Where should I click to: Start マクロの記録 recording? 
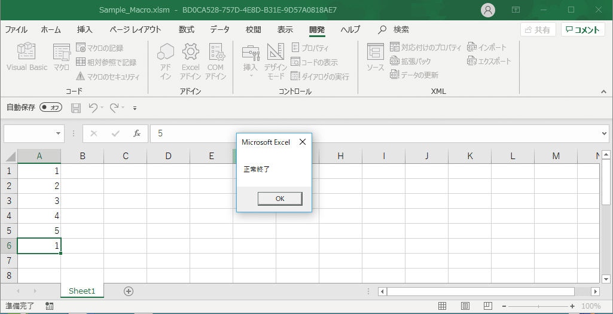pos(100,48)
